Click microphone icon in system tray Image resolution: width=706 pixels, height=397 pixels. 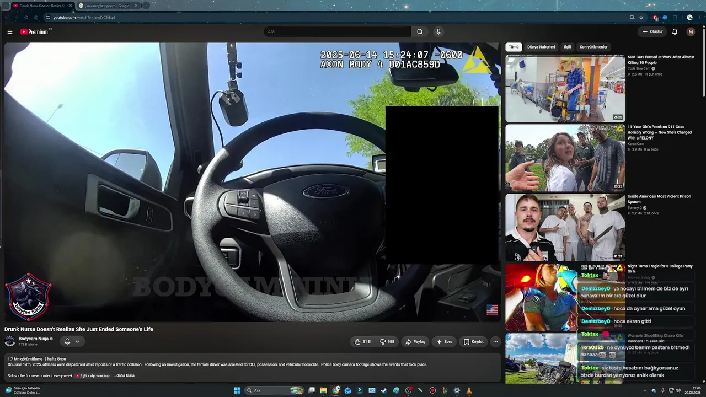point(662,390)
